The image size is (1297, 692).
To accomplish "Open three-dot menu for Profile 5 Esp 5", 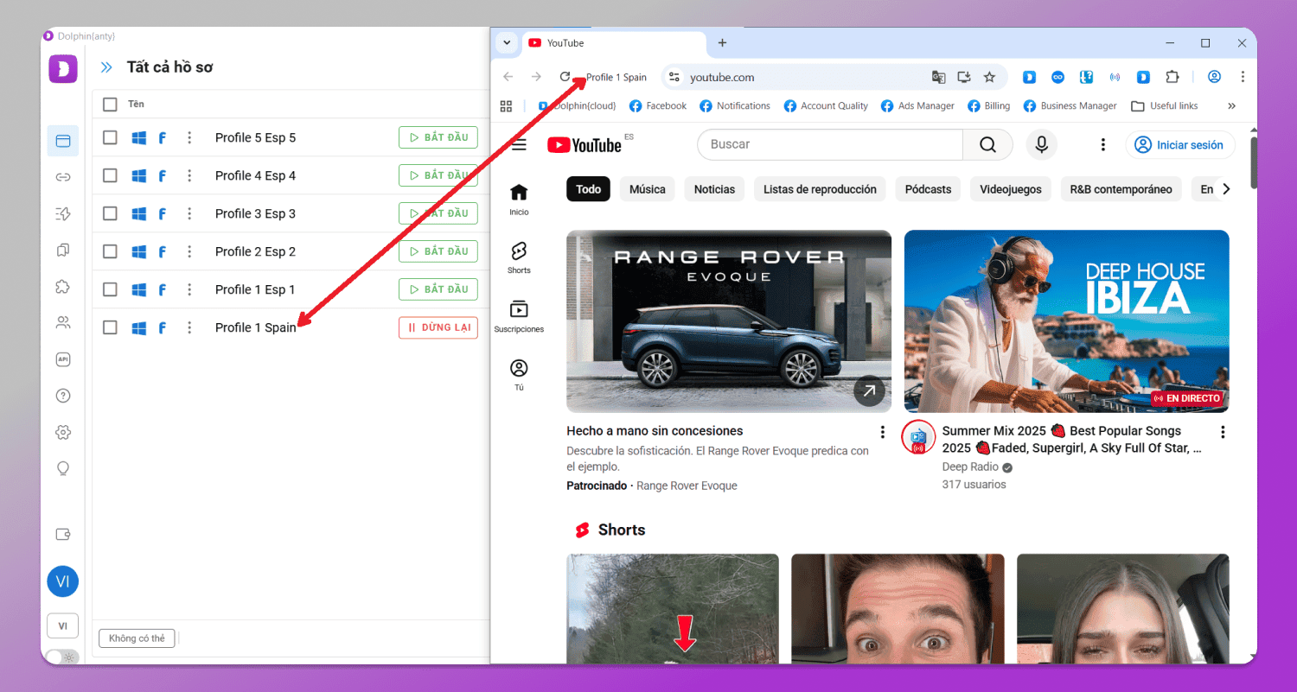I will click(x=189, y=137).
